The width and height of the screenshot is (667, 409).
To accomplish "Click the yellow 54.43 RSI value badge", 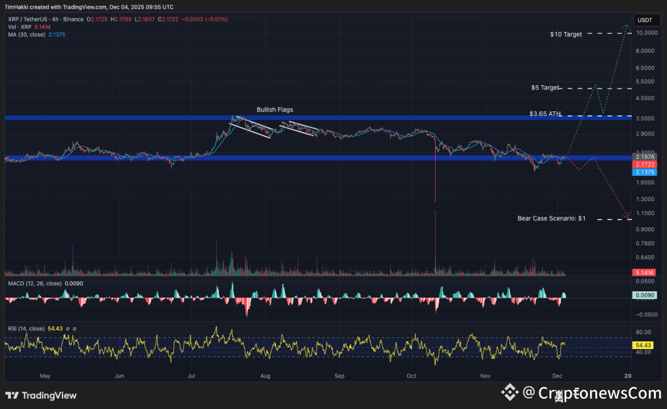I will tap(642, 346).
